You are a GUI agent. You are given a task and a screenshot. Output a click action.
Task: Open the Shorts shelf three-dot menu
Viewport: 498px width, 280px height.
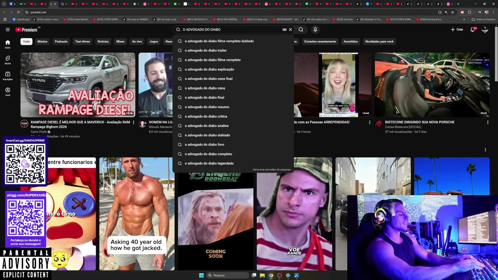coord(485,150)
